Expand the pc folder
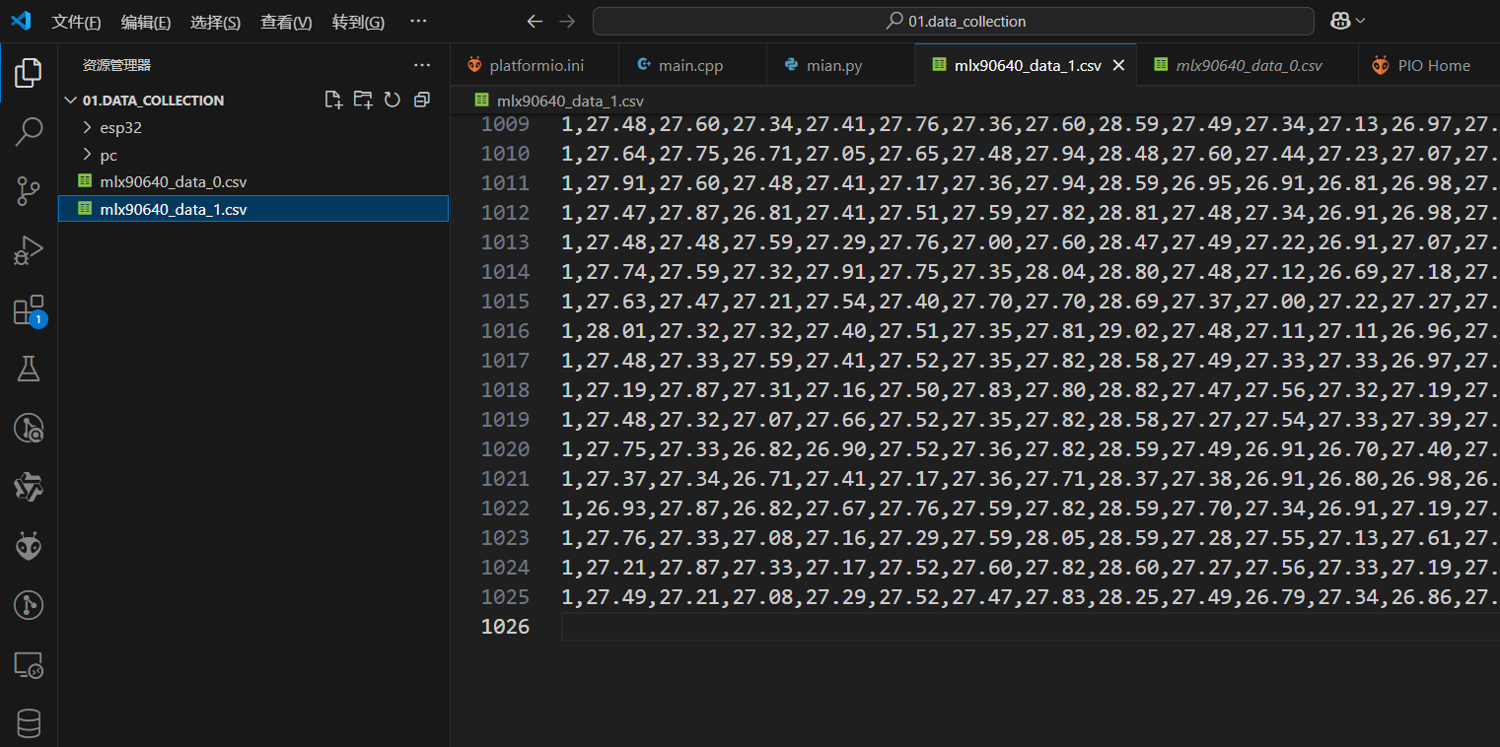This screenshot has height=747, width=1500. [108, 155]
